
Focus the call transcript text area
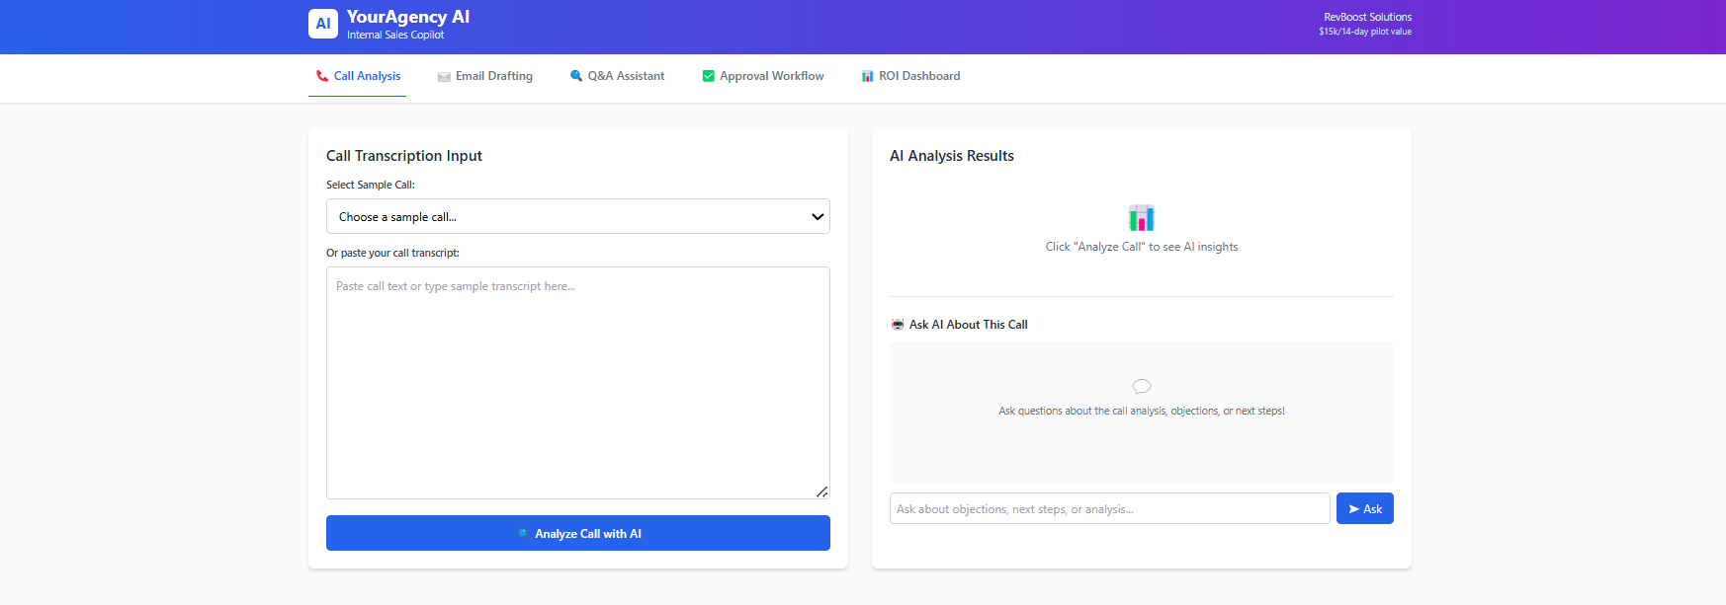tap(577, 382)
